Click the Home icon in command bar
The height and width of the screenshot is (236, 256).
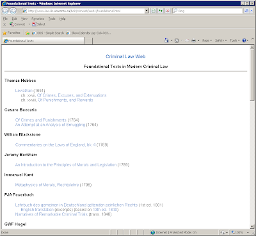coord(166,40)
